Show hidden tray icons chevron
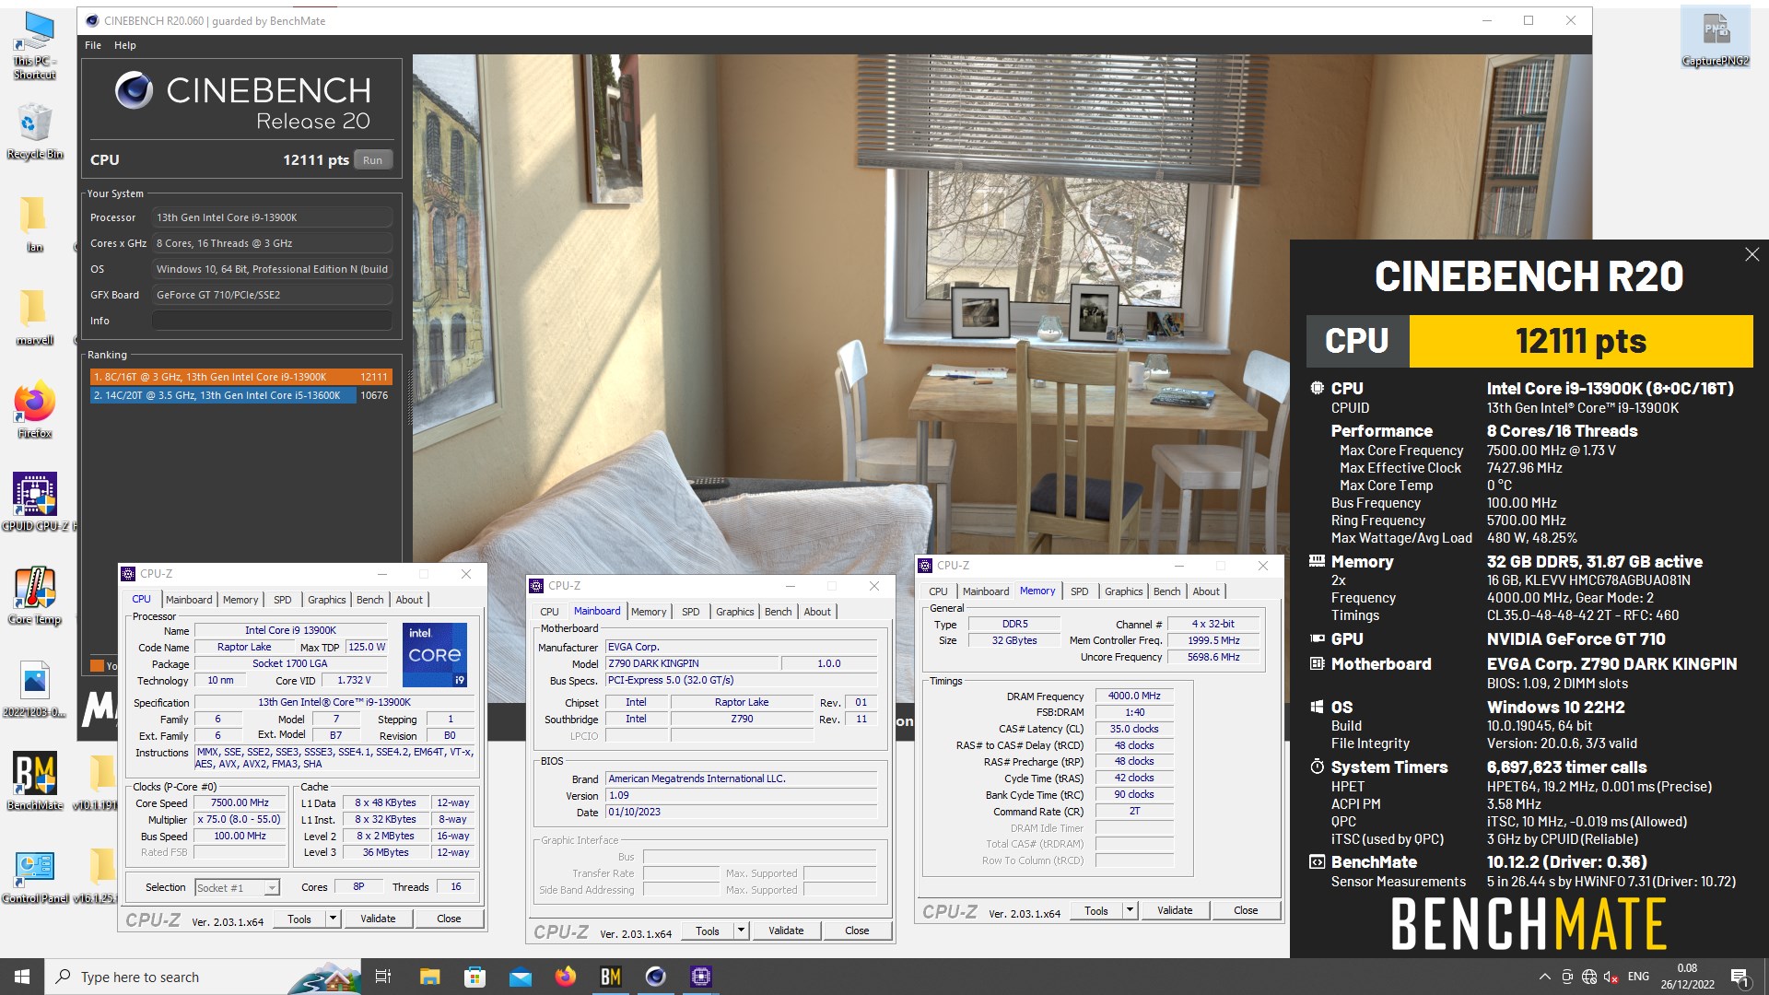The width and height of the screenshot is (1769, 995). click(1544, 977)
